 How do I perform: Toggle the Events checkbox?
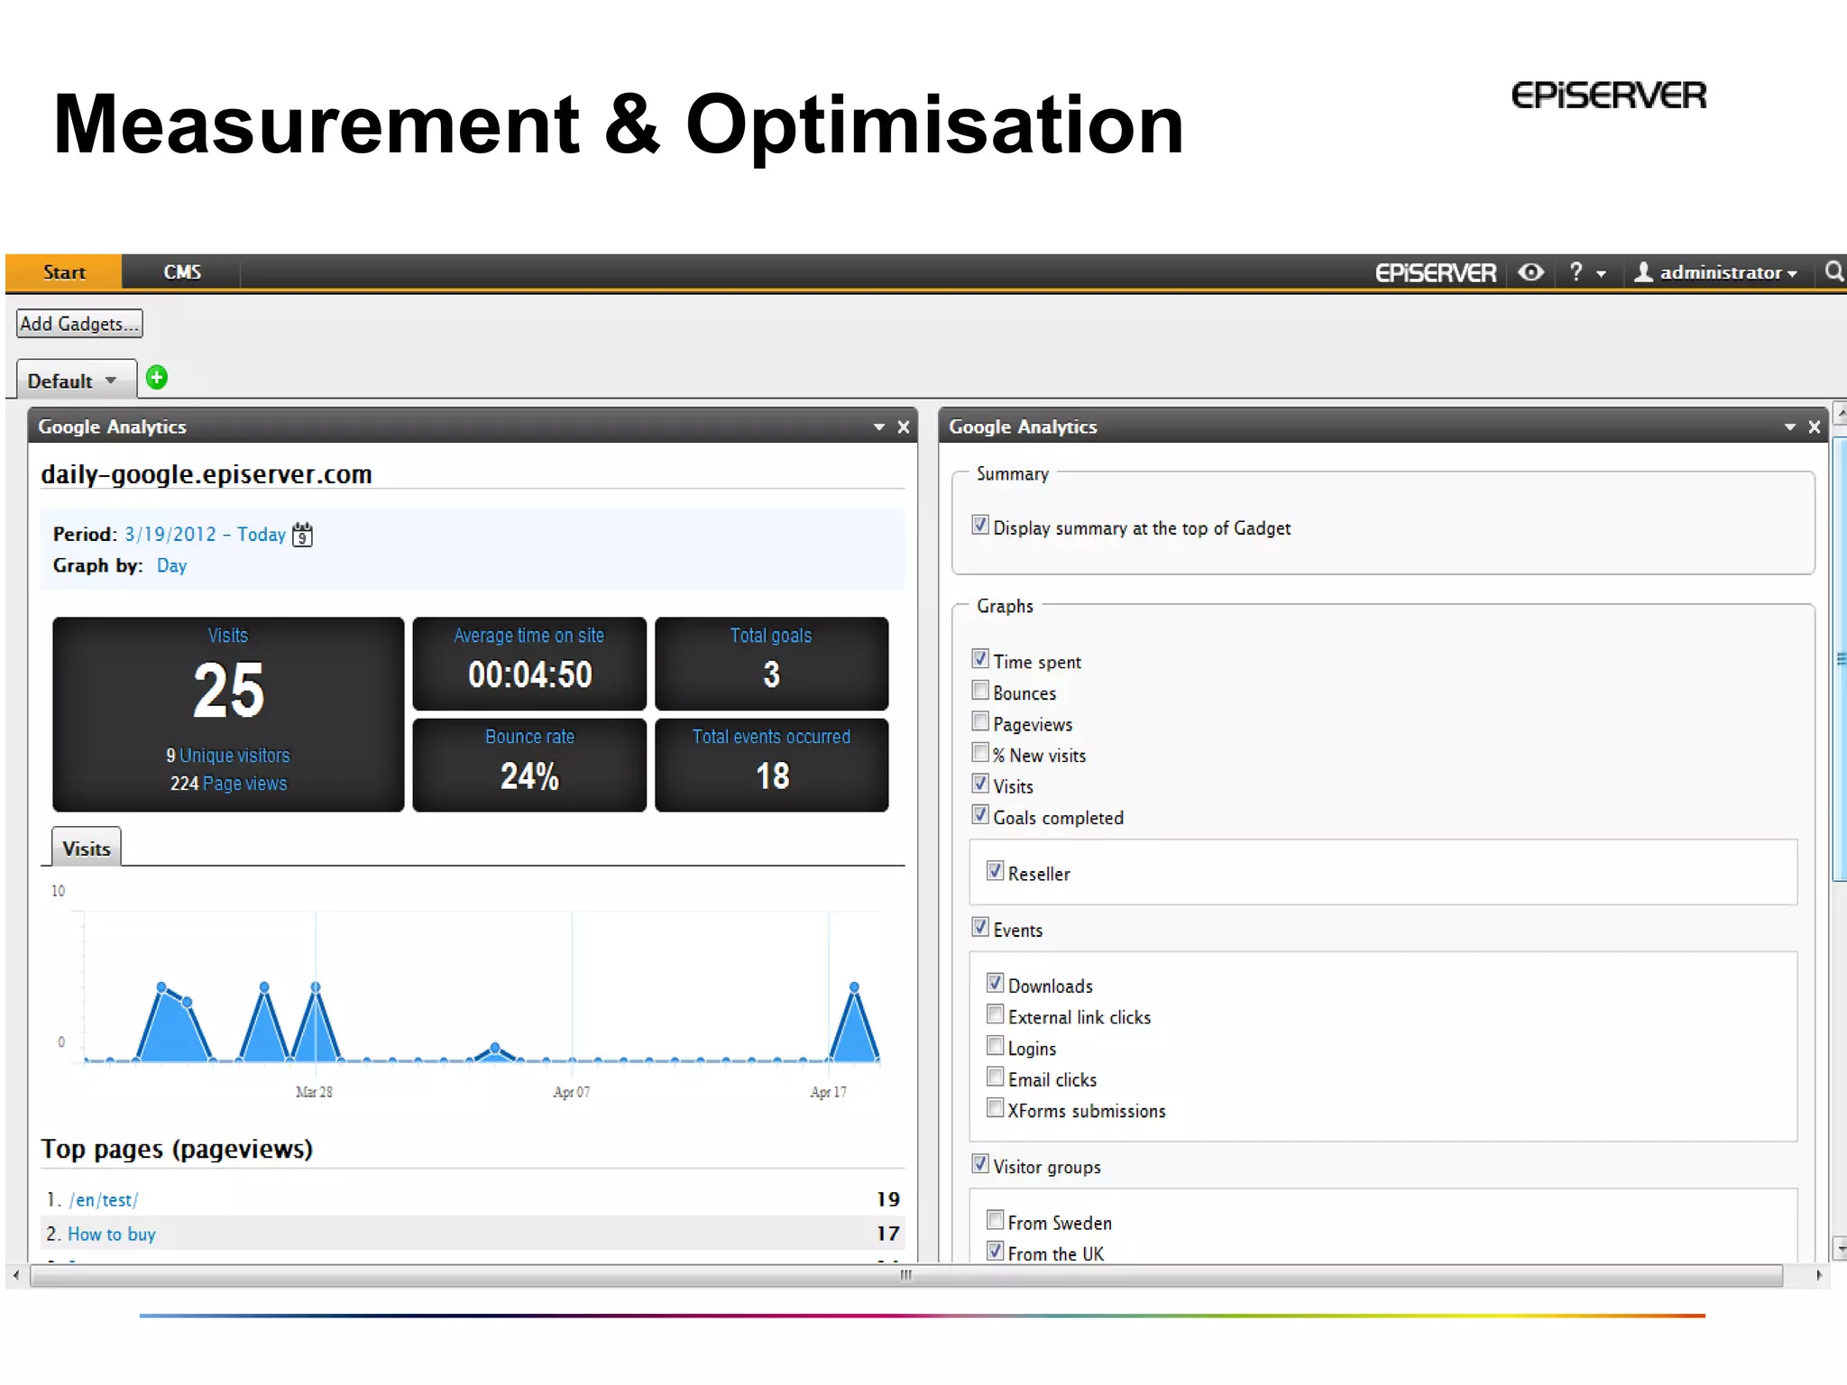[980, 926]
